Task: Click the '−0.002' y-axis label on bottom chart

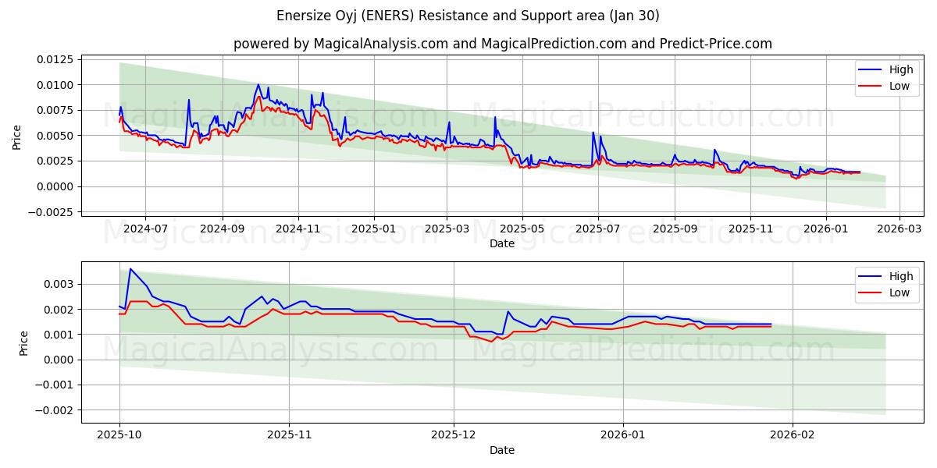Action: point(55,410)
